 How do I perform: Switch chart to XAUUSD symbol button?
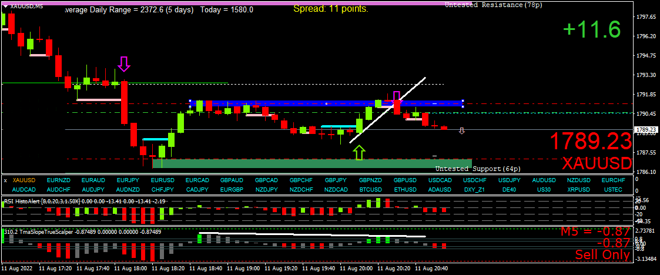point(24,180)
